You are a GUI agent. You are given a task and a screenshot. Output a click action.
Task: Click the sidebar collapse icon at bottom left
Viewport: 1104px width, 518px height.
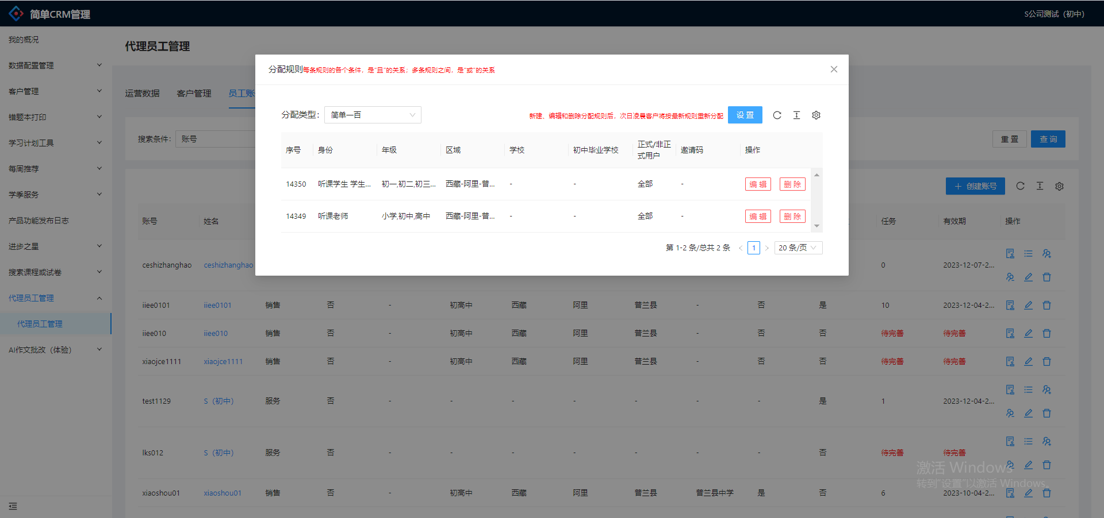point(13,506)
